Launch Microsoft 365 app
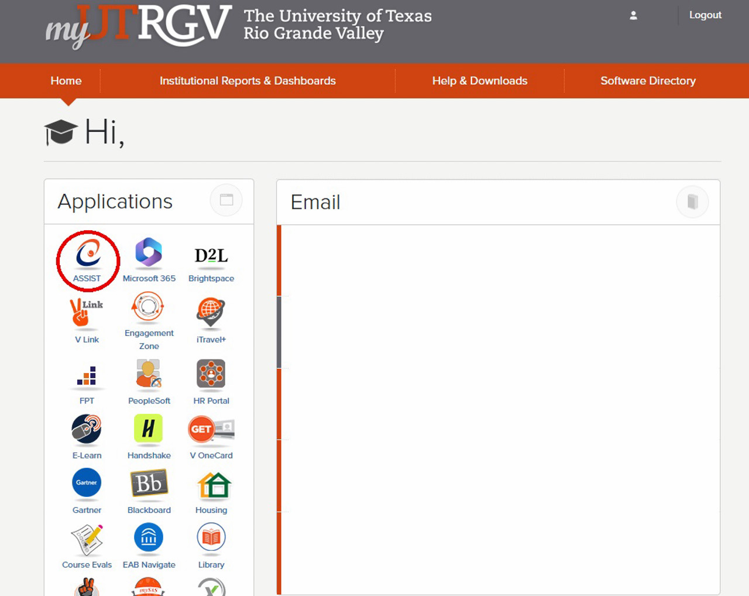 pos(149,252)
